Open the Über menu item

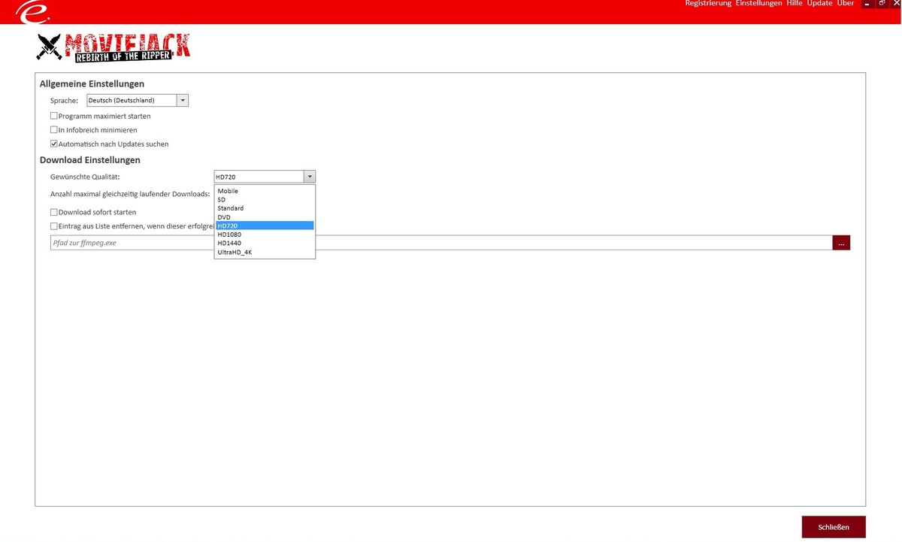pyautogui.click(x=846, y=4)
